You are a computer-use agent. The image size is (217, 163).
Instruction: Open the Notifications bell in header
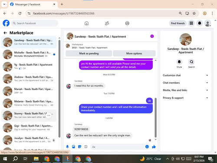click(200, 23)
